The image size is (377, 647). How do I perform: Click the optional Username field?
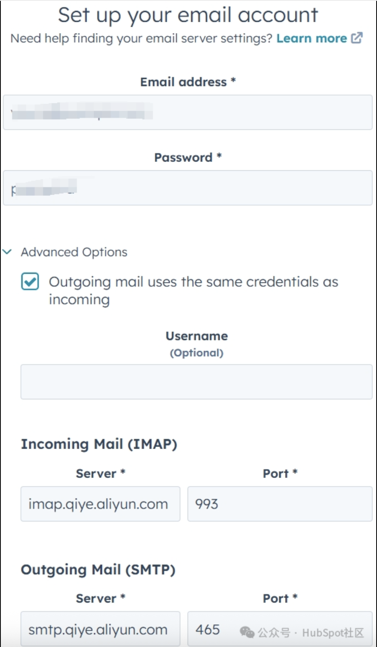[196, 382]
